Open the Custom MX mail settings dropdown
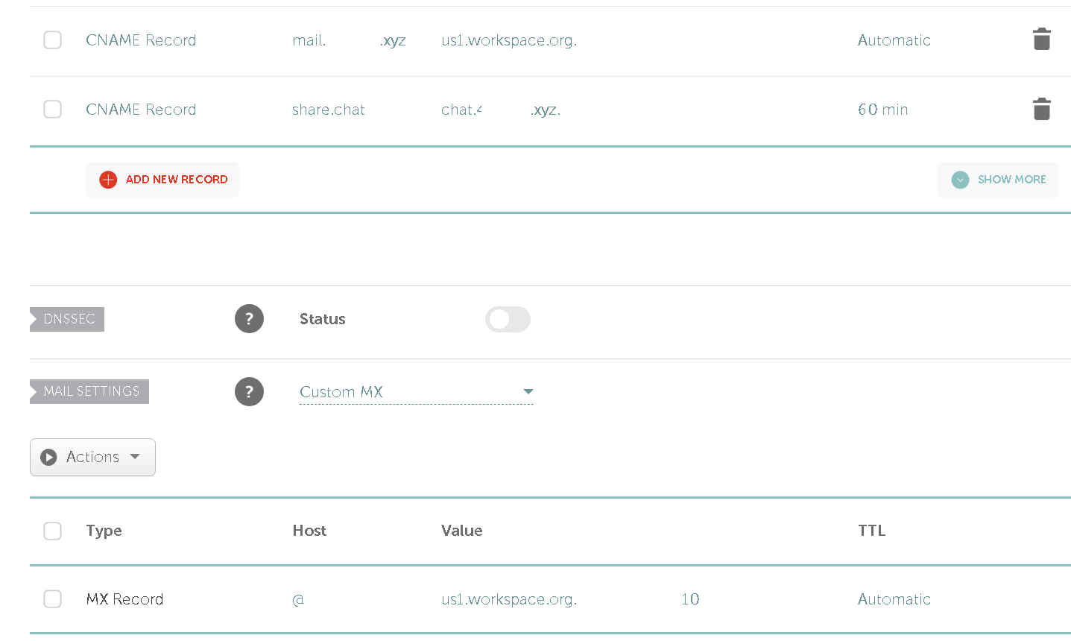Viewport: 1071px width, 641px height. tap(416, 392)
